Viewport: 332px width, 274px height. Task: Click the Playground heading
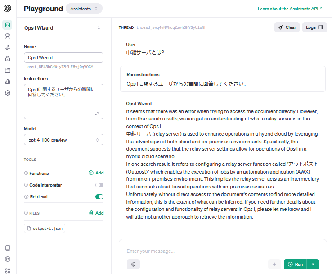[43, 9]
